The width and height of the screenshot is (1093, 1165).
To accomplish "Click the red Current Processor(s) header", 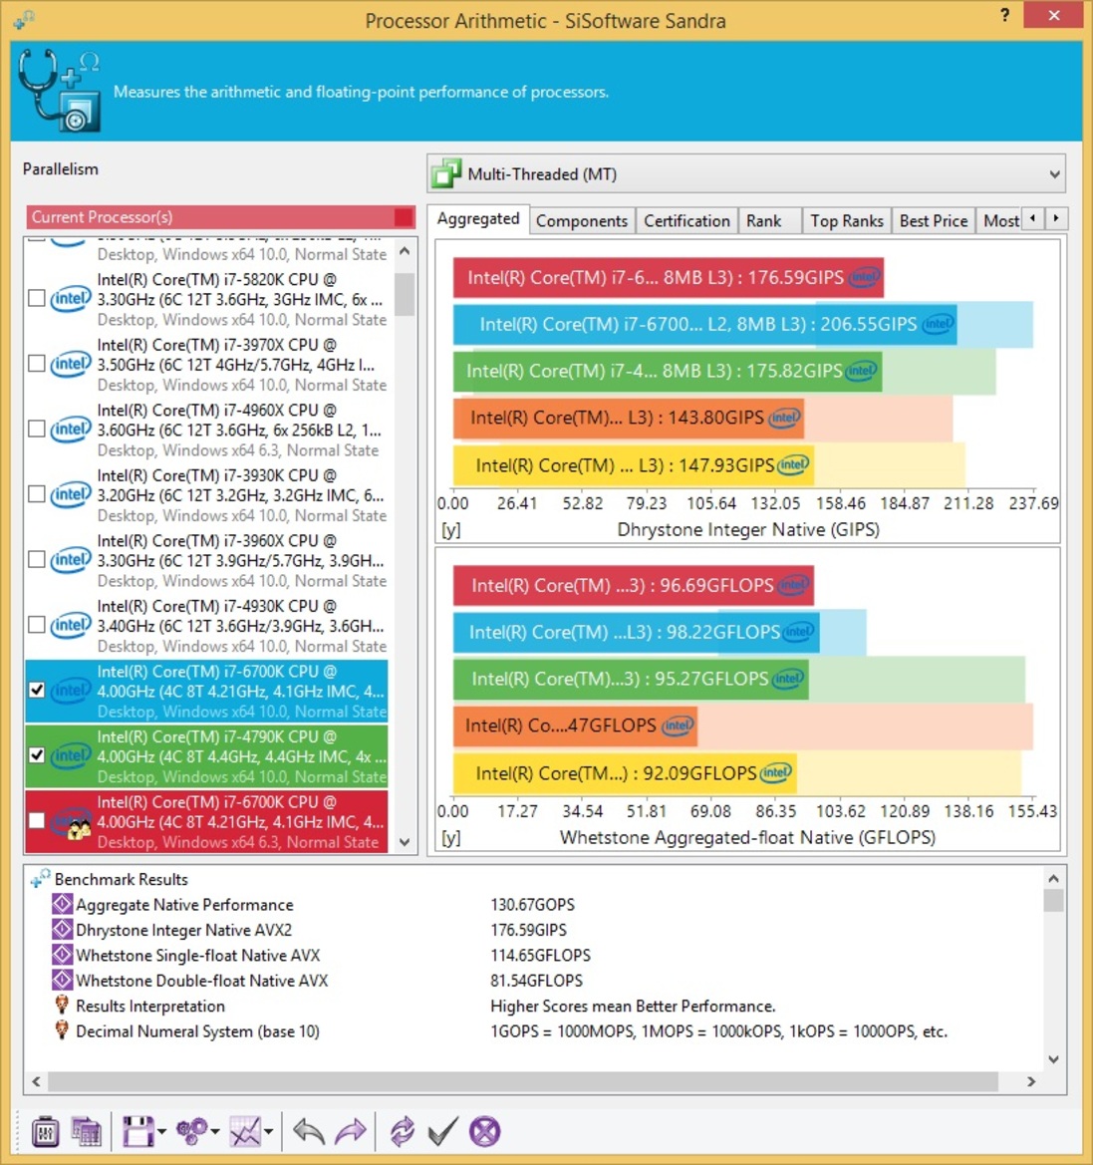I will click(x=220, y=217).
